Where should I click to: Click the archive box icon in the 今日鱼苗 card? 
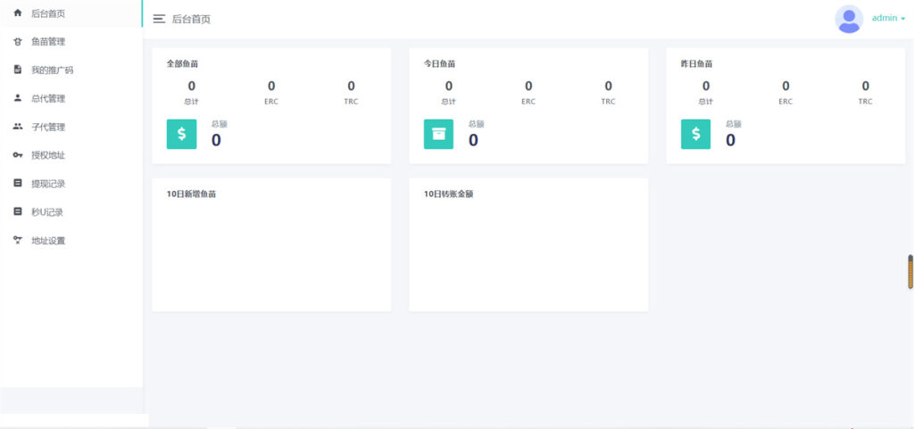coord(438,135)
